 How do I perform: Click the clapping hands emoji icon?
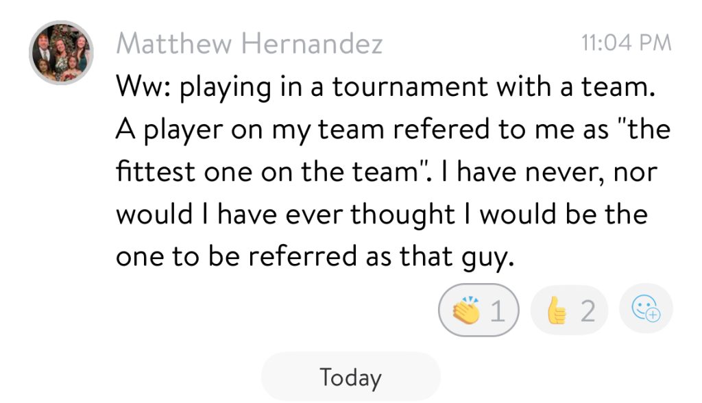pos(466,310)
